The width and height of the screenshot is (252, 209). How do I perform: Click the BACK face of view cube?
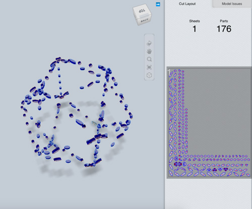click(x=144, y=21)
